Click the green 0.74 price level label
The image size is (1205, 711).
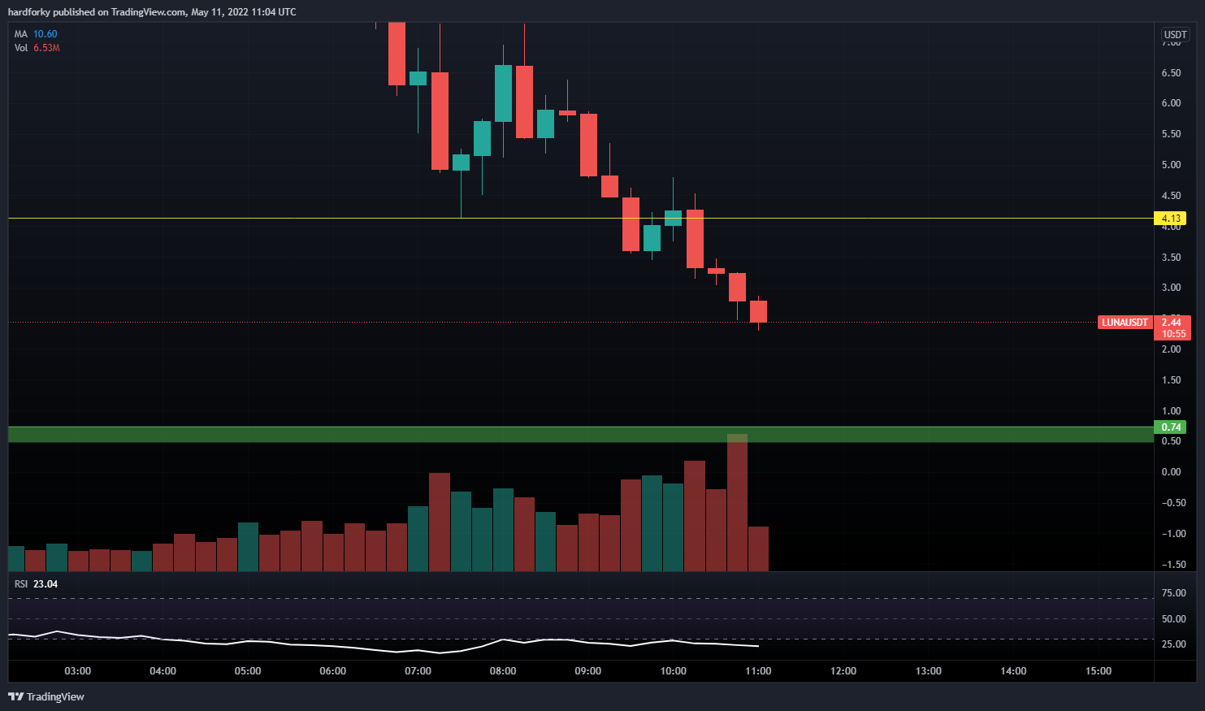pos(1170,427)
